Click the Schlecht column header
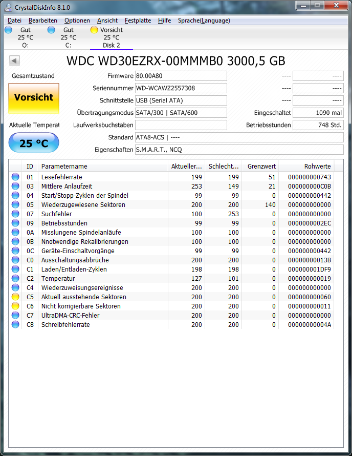 [x=224, y=166]
